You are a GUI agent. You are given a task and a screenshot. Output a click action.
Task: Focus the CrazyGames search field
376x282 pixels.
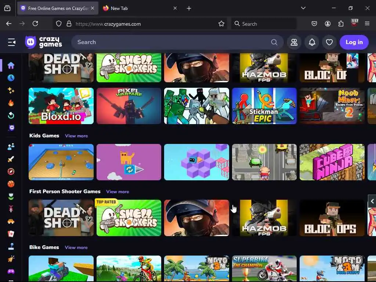177,42
